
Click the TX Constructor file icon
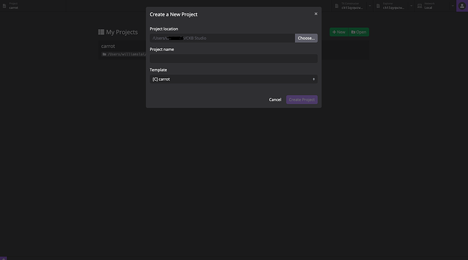pyautogui.click(x=336, y=6)
